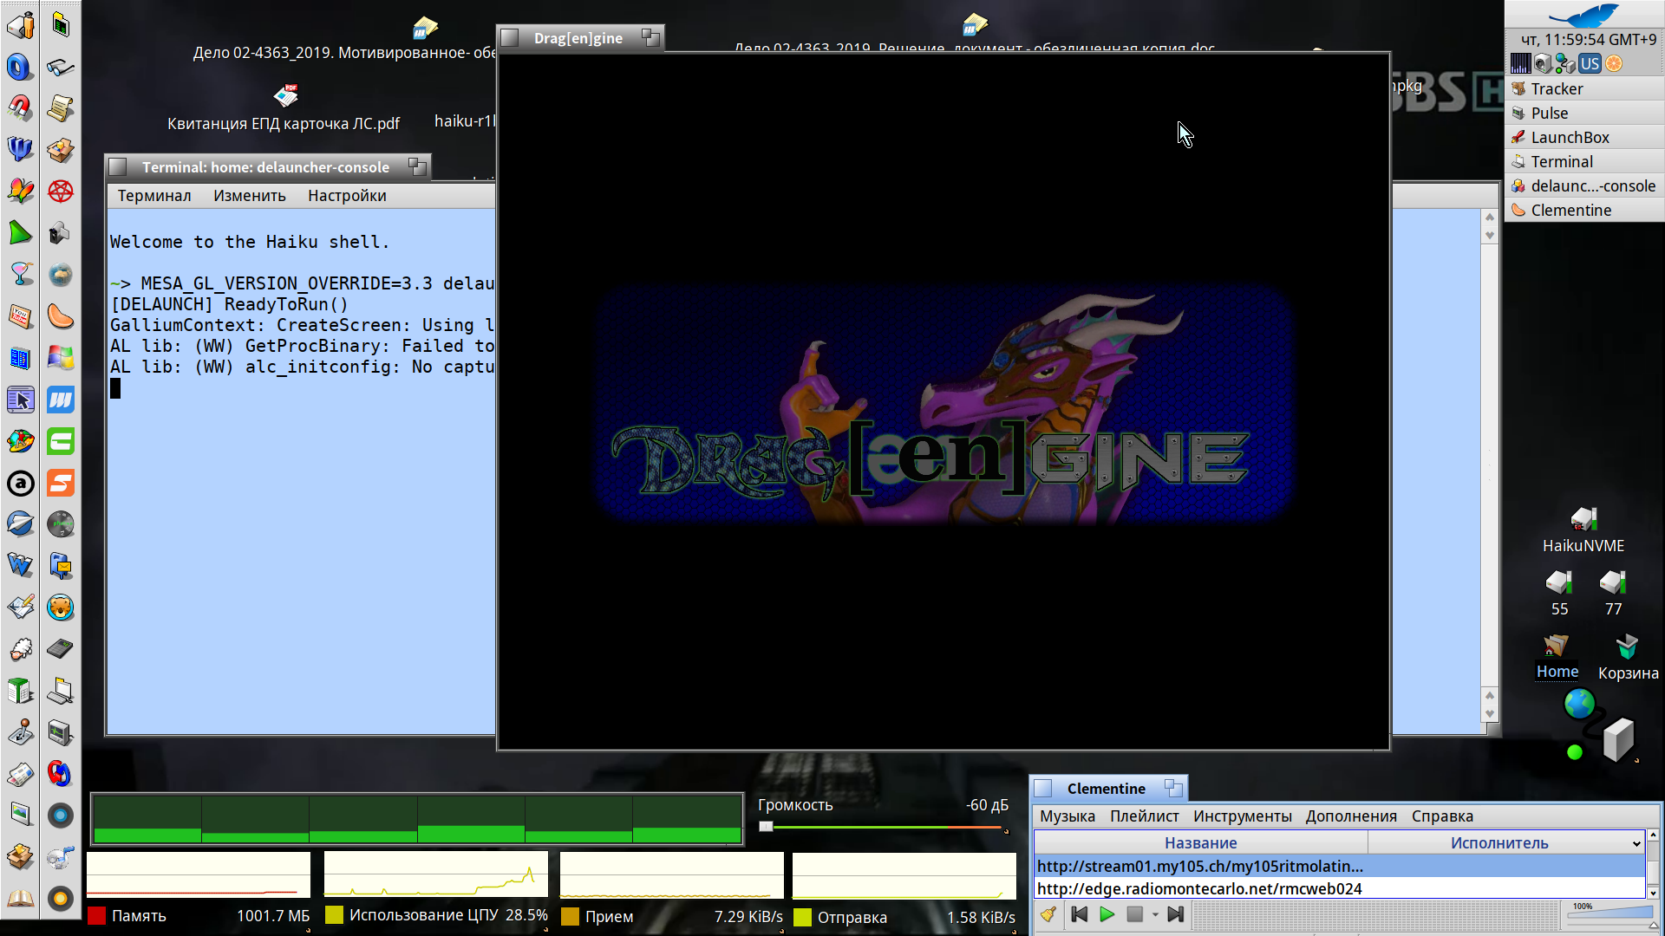Open the Инструменты menu in Clementine
The image size is (1665, 936).
[x=1243, y=816]
